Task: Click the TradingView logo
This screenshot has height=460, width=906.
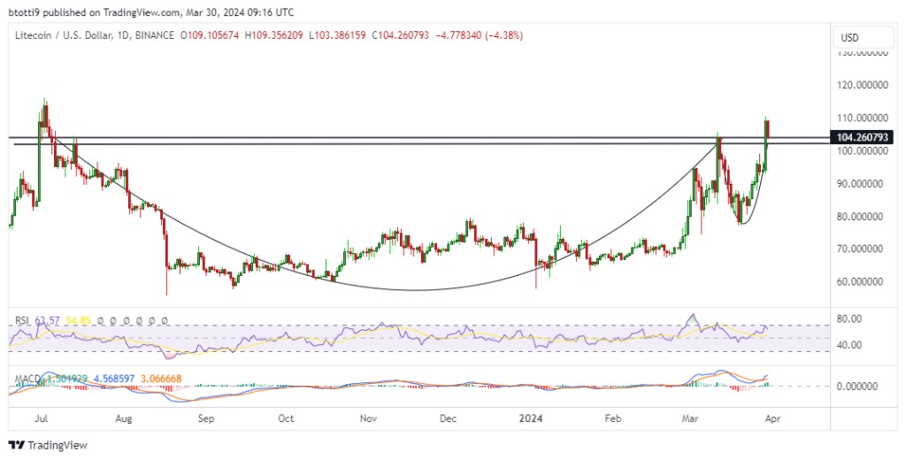Action: click(x=49, y=445)
